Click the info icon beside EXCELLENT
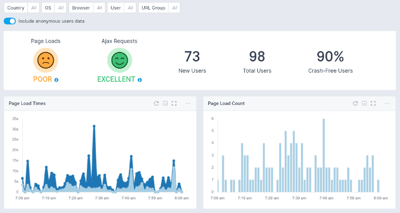The height and width of the screenshot is (213, 400). 140,80
